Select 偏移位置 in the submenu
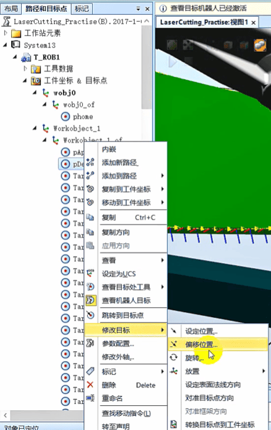 [218, 344]
